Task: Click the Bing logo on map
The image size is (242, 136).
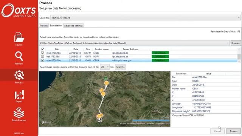Action: pyautogui.click(x=46, y=122)
